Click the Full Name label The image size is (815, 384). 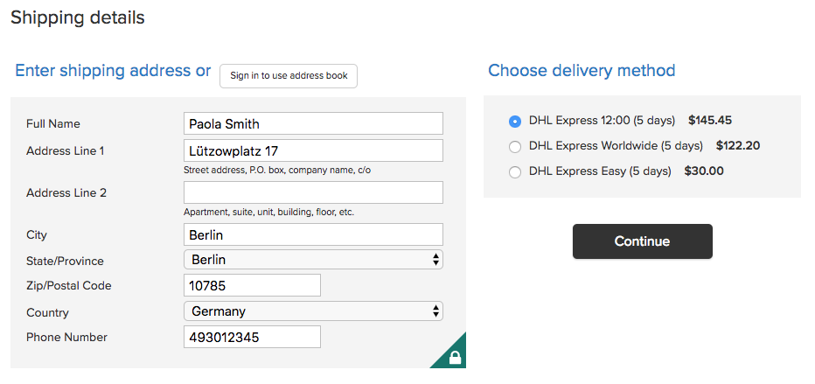pos(53,123)
